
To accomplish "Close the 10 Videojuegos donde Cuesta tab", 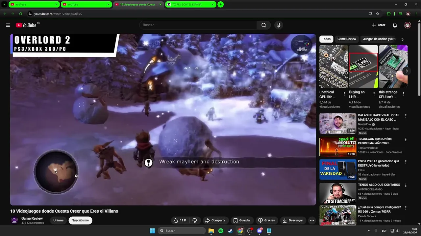I will click(x=161, y=5).
